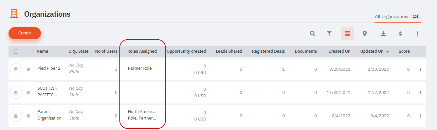This screenshot has height=130, width=437.
Task: Open Pied Piper 2 registered deals count
Action: [x=283, y=69]
